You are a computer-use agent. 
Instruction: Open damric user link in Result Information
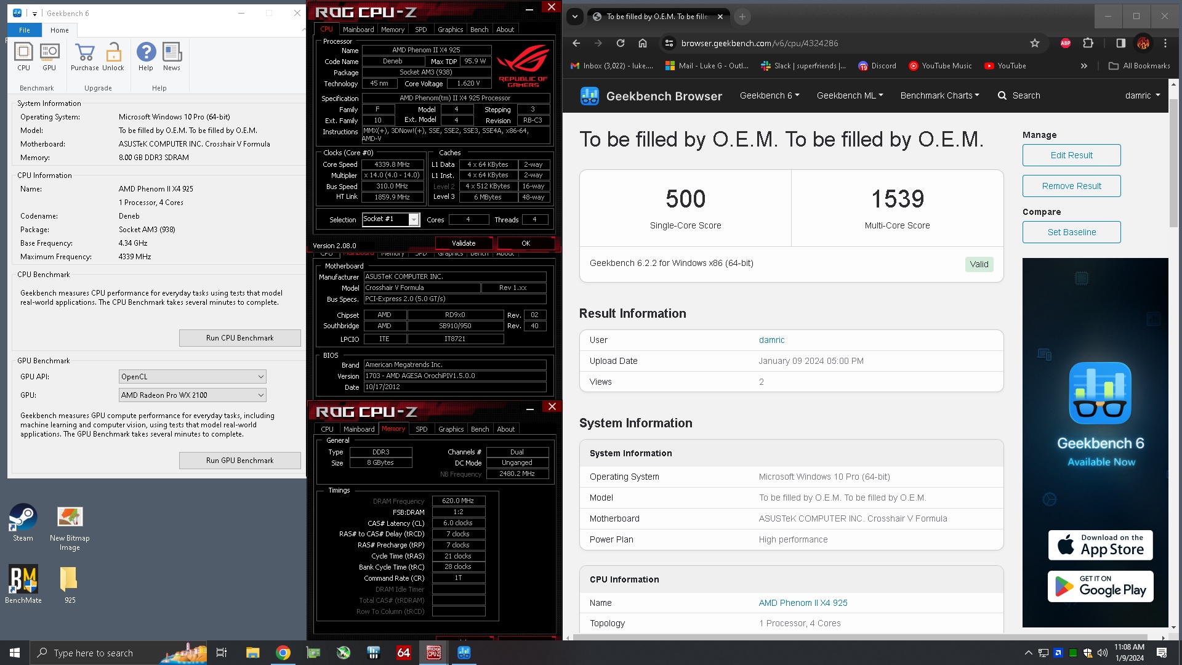tap(771, 340)
